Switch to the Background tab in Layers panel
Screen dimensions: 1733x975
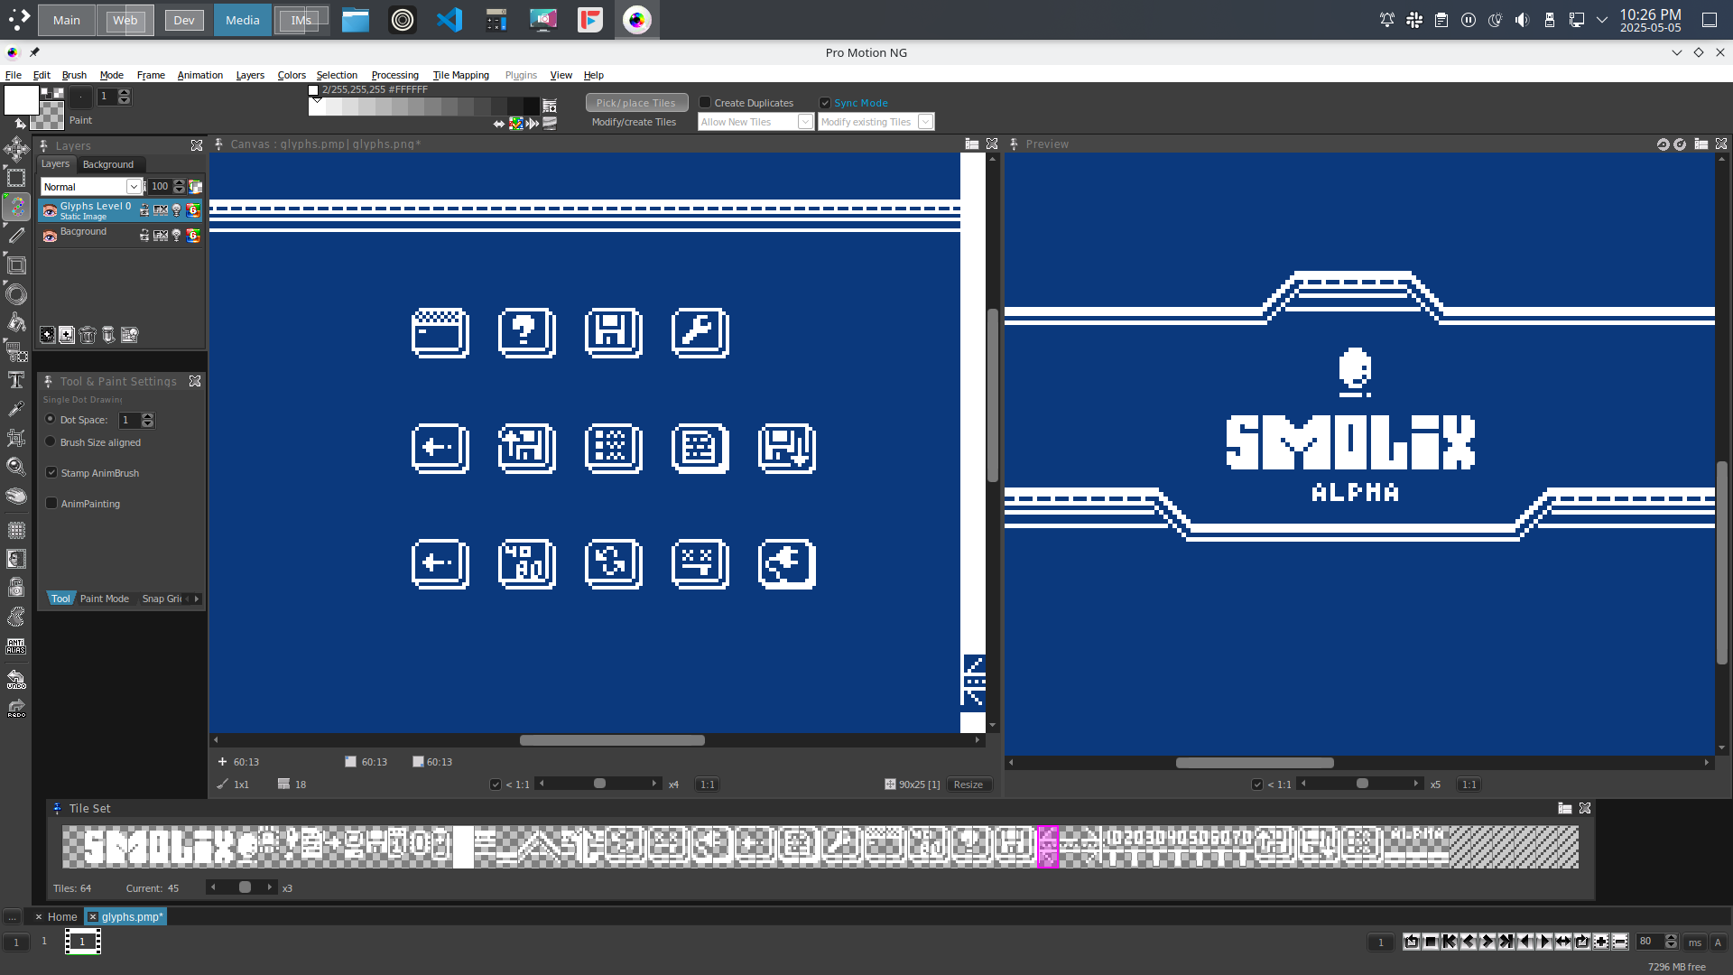point(108,164)
